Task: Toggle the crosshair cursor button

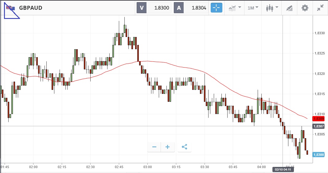Action: click(216, 8)
